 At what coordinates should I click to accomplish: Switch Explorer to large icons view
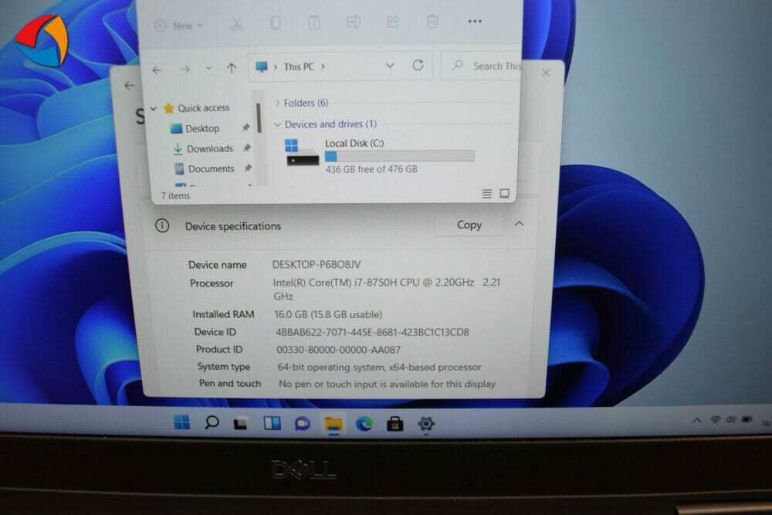click(x=505, y=193)
